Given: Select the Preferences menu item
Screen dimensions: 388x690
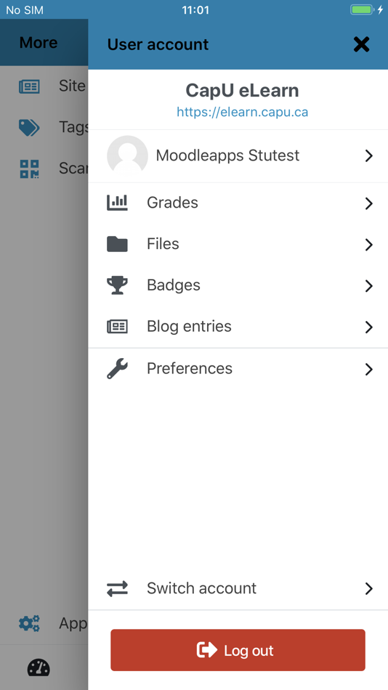Looking at the screenshot, I should click(x=238, y=369).
